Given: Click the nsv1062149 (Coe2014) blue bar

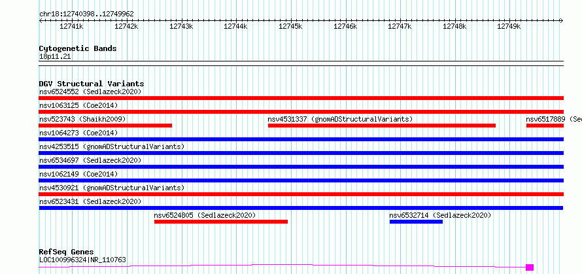Looking at the screenshot, I should pos(301,180).
